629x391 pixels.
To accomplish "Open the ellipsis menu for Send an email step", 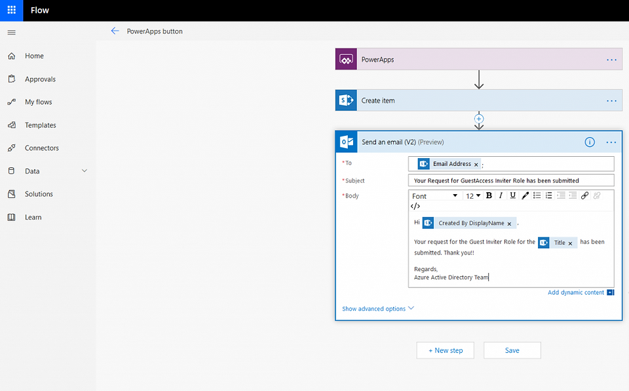I will 611,142.
